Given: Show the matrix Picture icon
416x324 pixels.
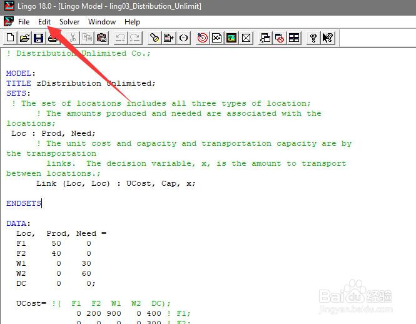Looking at the screenshot, I should coord(231,38).
